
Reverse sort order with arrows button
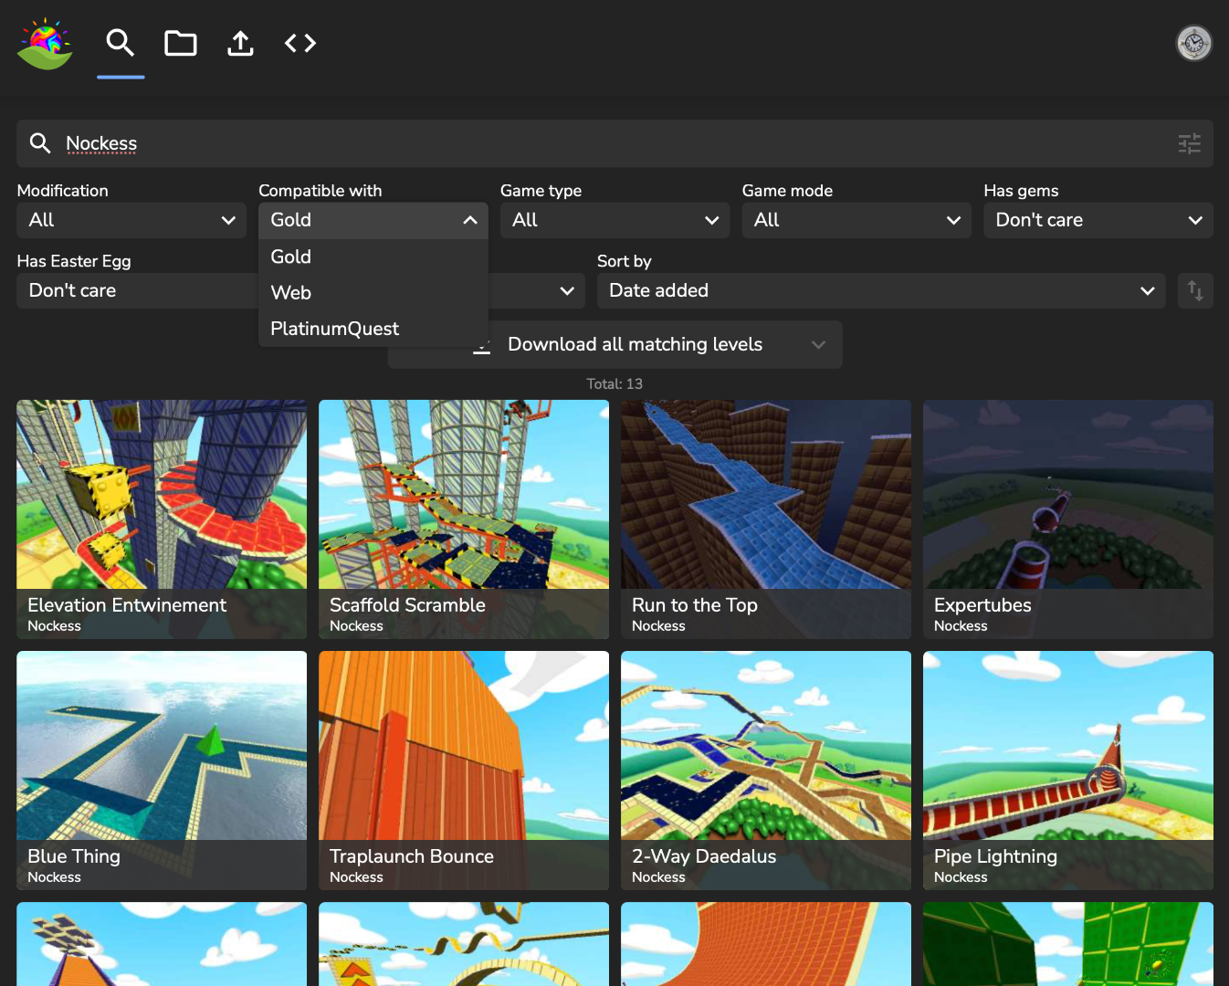(x=1194, y=290)
